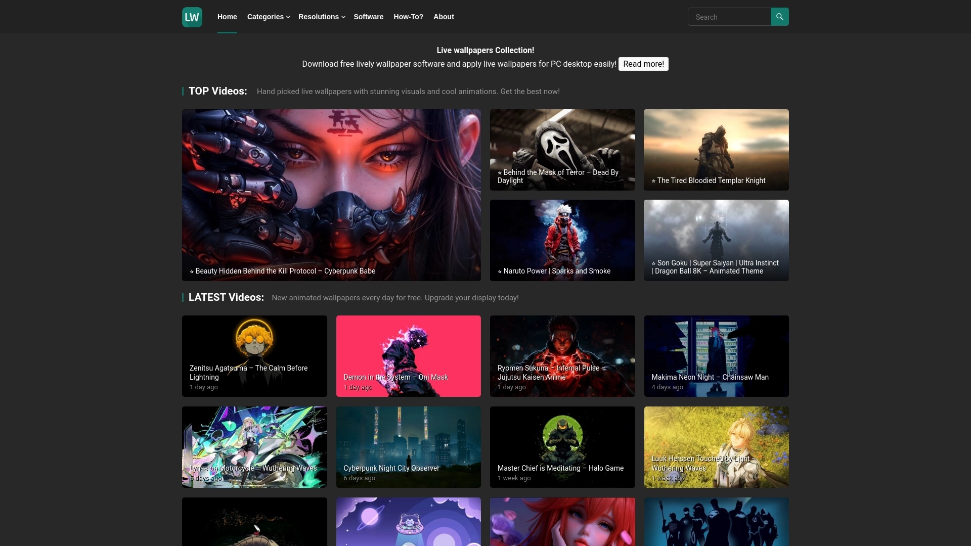Focus the Search input field
Viewport: 971px width, 546px height.
point(729,17)
